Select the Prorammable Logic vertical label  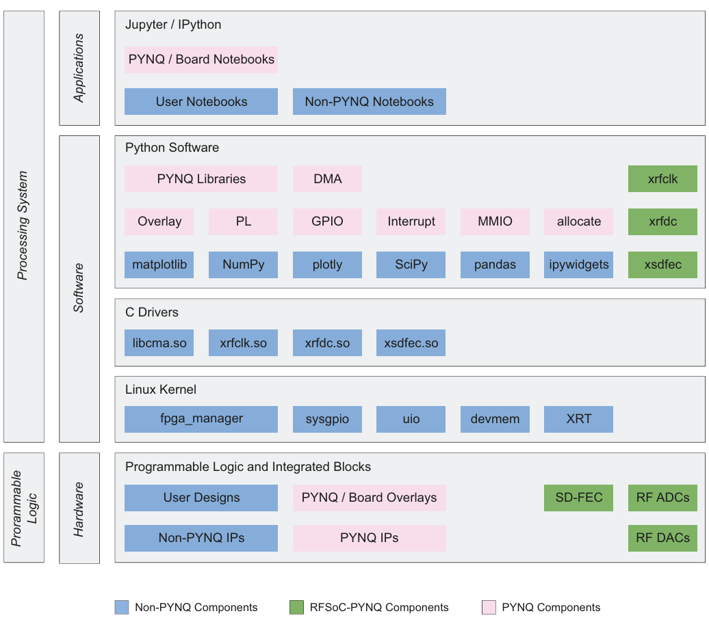coord(23,509)
